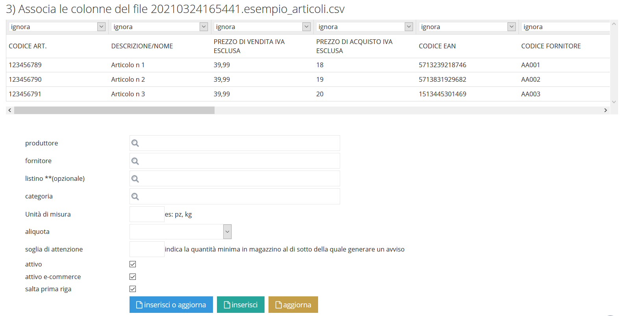Uncheck the attivo e-commerce checkbox
Image resolution: width=624 pixels, height=316 pixels.
point(133,277)
